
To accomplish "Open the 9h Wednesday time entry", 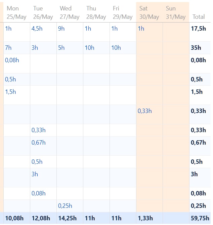I will point(61,29).
